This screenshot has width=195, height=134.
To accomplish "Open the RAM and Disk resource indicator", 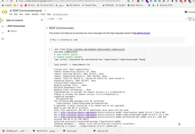I will click(x=190, y=19).
